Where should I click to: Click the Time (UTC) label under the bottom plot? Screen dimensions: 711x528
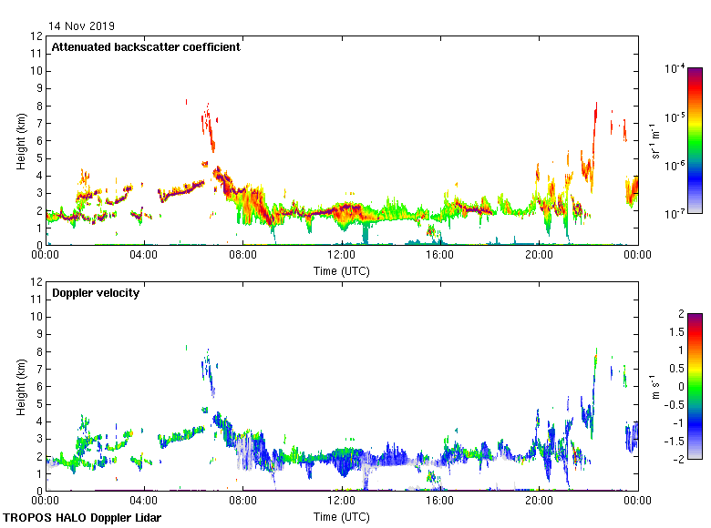[x=342, y=516]
